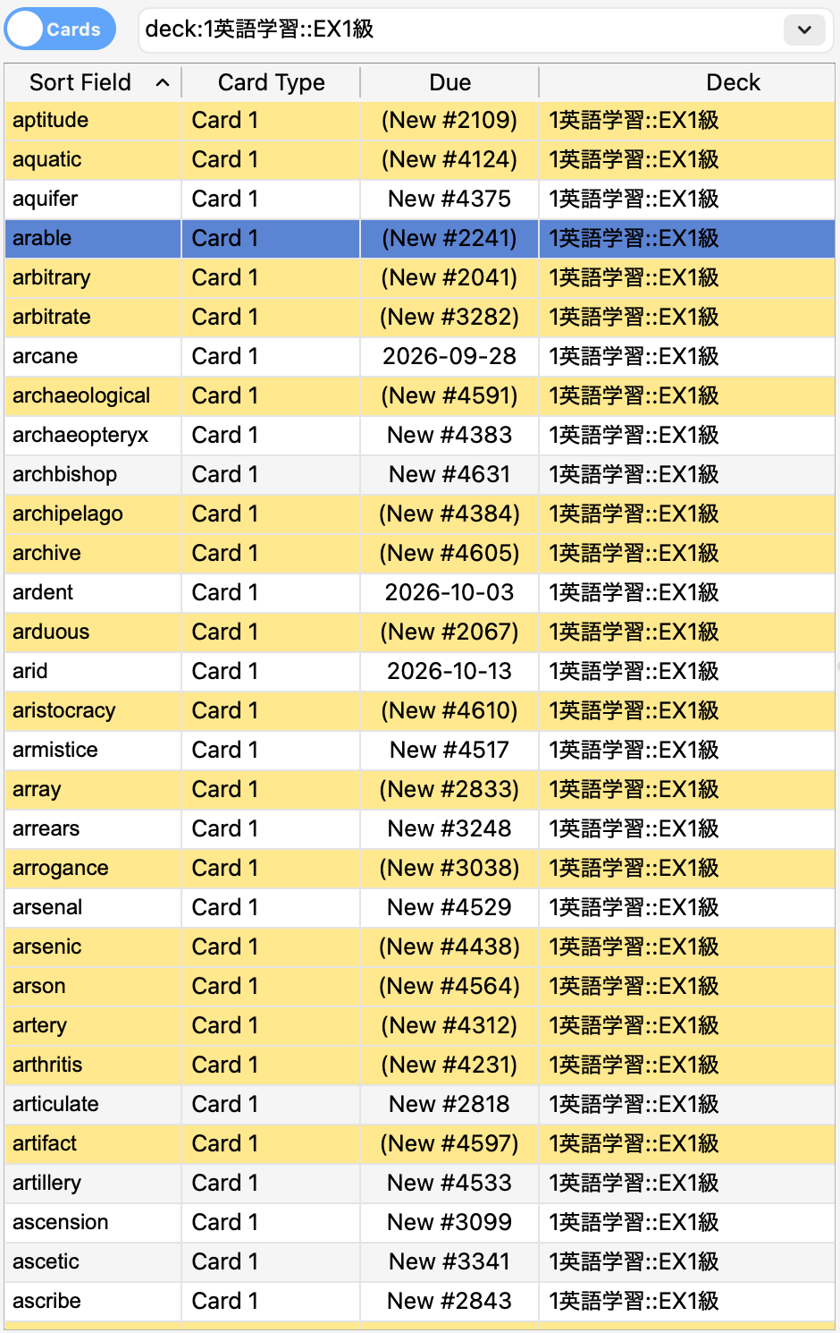Screen dimensions: 840x1333
Task: Click the 'New #4375' due cell
Action: pos(449,199)
